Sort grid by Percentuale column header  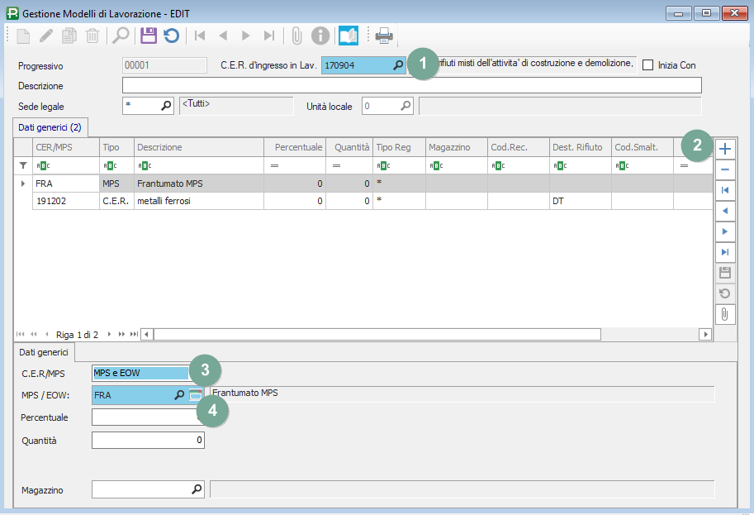point(296,147)
